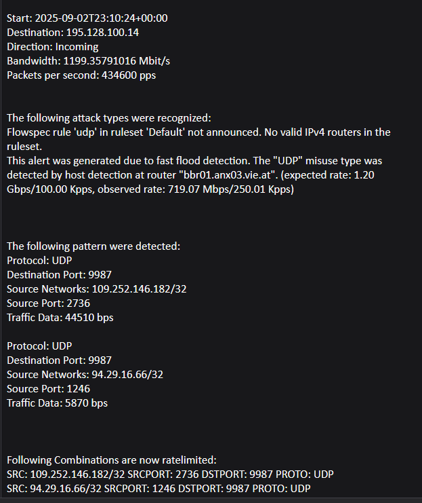
Task: Click the Start timestamp line
Action: pos(87,18)
